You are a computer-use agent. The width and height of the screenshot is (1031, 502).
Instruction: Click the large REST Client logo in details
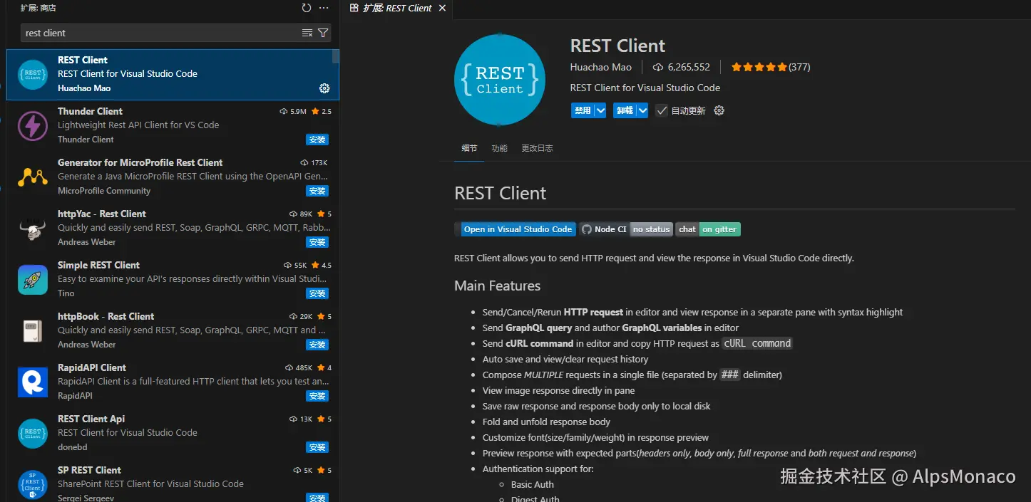(x=500, y=80)
